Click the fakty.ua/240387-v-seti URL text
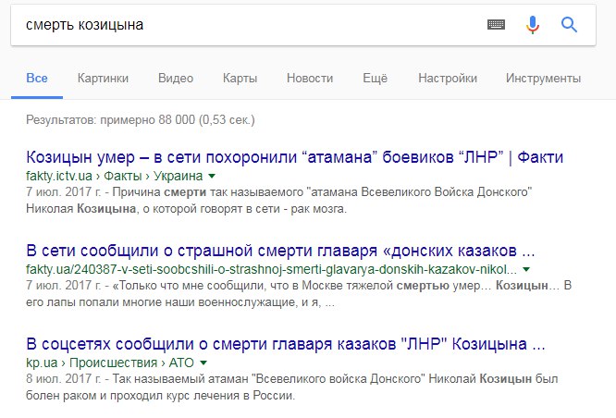Screen dimensions: 616x418 [271, 269]
